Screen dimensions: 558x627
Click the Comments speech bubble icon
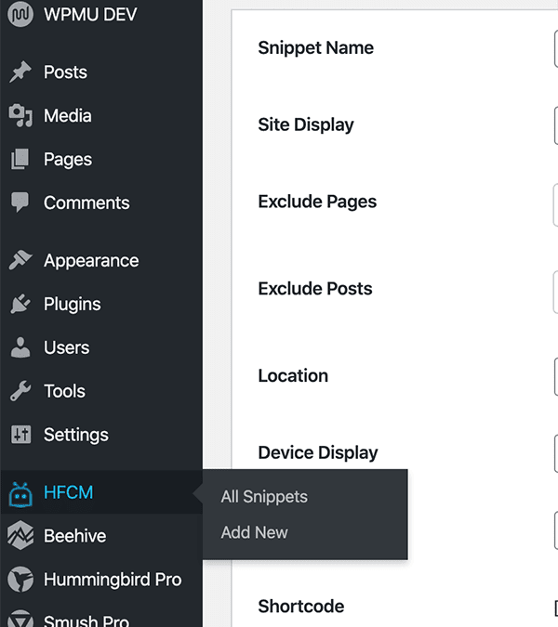pyautogui.click(x=20, y=202)
